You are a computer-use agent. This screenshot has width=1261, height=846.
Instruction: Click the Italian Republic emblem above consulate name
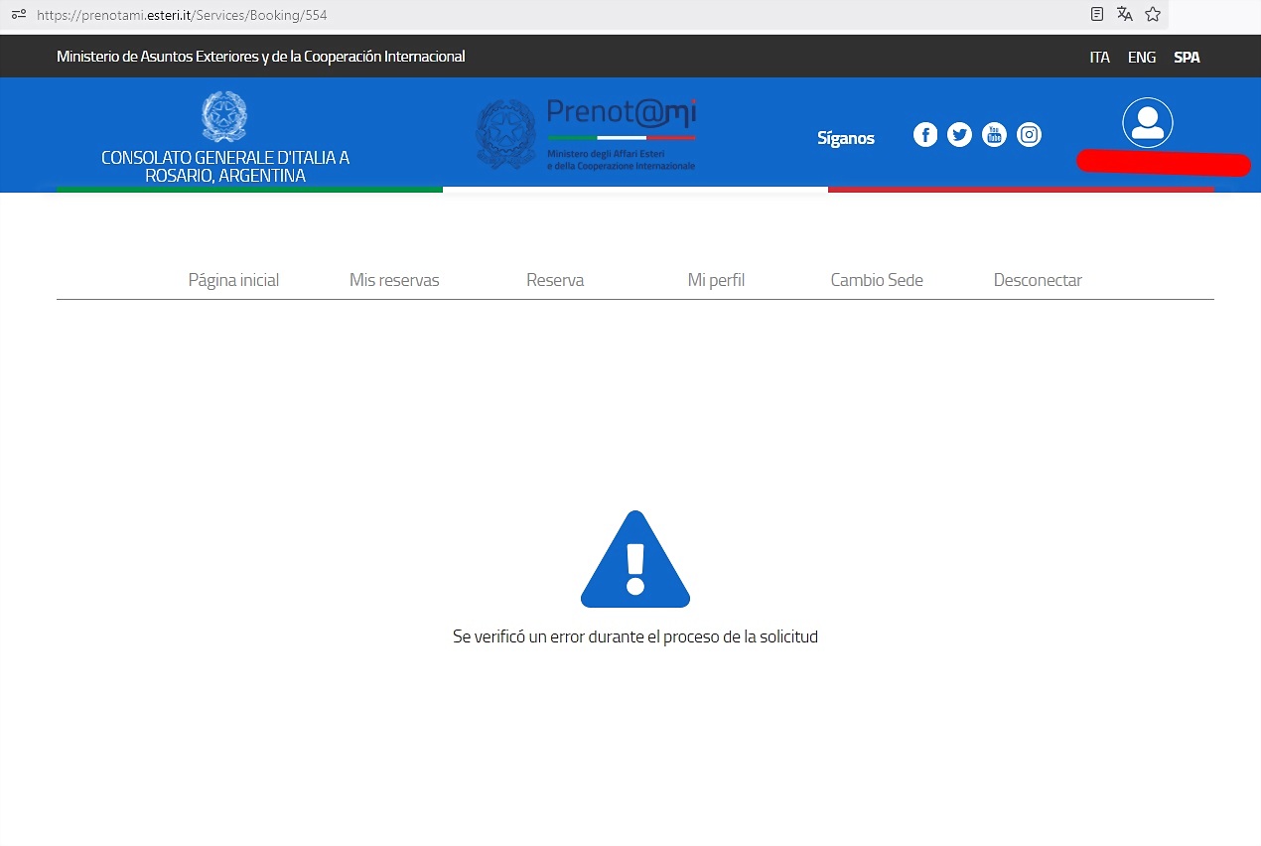coord(224,115)
